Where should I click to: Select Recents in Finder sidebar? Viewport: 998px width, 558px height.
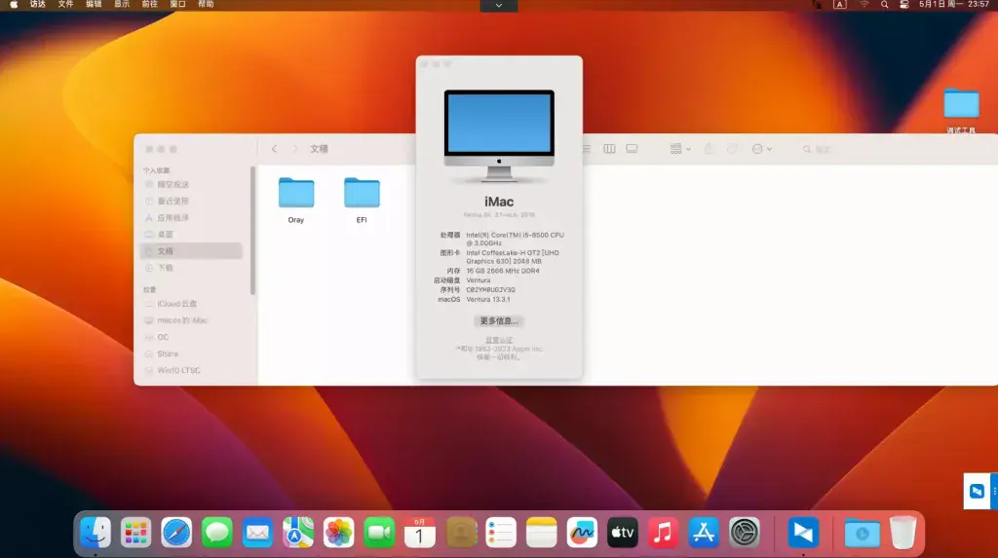pyautogui.click(x=191, y=201)
